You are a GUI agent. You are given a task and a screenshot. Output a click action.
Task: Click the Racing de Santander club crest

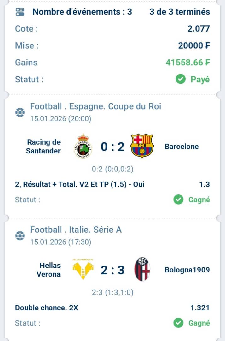83,147
